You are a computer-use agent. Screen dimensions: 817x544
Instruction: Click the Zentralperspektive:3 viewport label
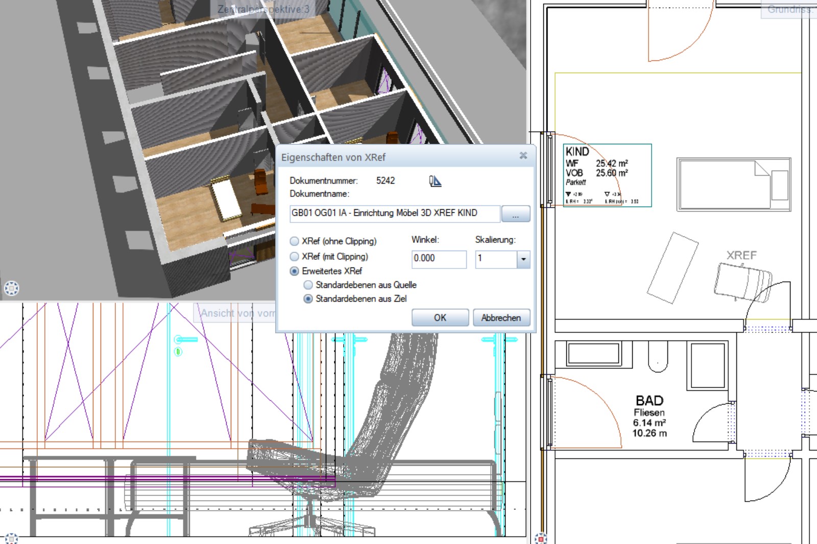point(263,9)
